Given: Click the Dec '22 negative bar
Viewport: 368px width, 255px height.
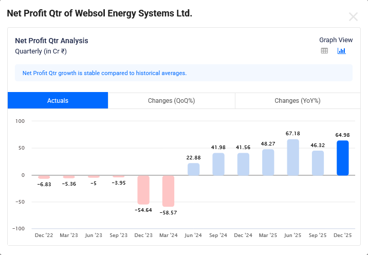Looking at the screenshot, I should [x=44, y=177].
